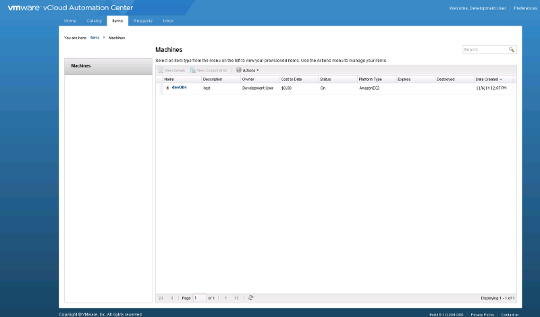Sort by the Owner column header

coord(260,79)
